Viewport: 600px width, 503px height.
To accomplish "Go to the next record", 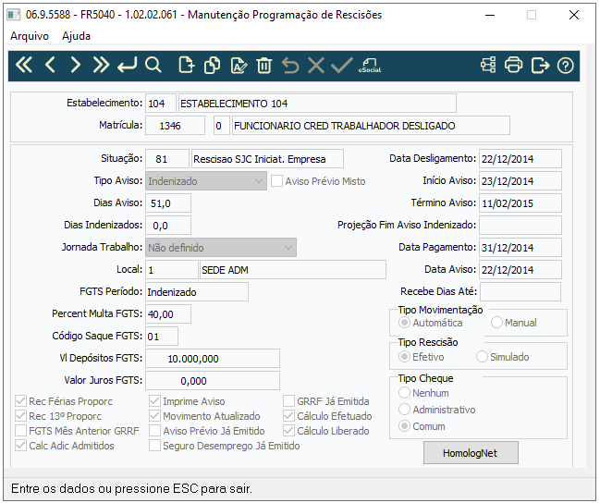I will (x=76, y=65).
